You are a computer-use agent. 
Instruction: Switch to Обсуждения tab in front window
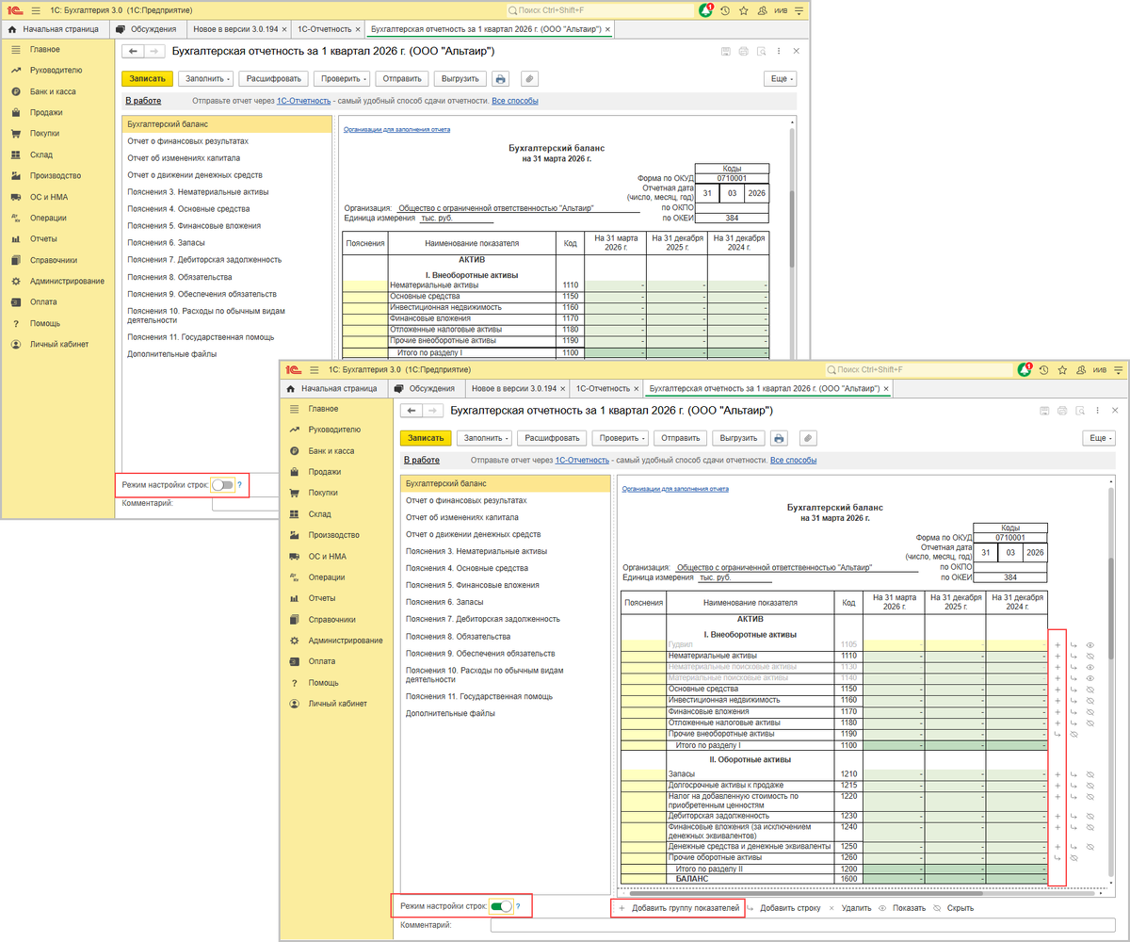coord(424,388)
